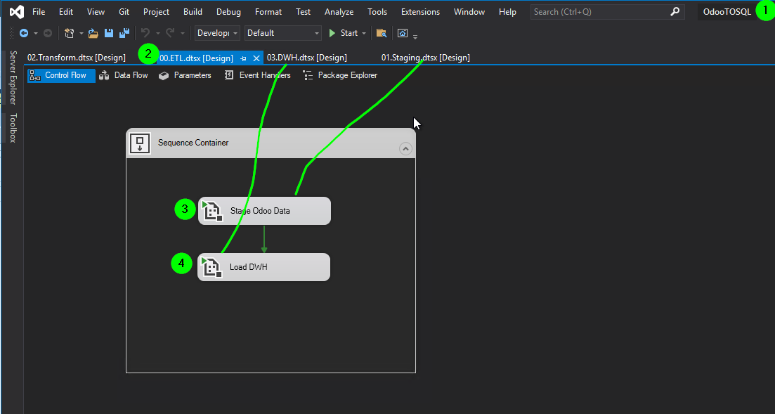The width and height of the screenshot is (775, 414).
Task: Open the Analyze menu
Action: tap(339, 12)
